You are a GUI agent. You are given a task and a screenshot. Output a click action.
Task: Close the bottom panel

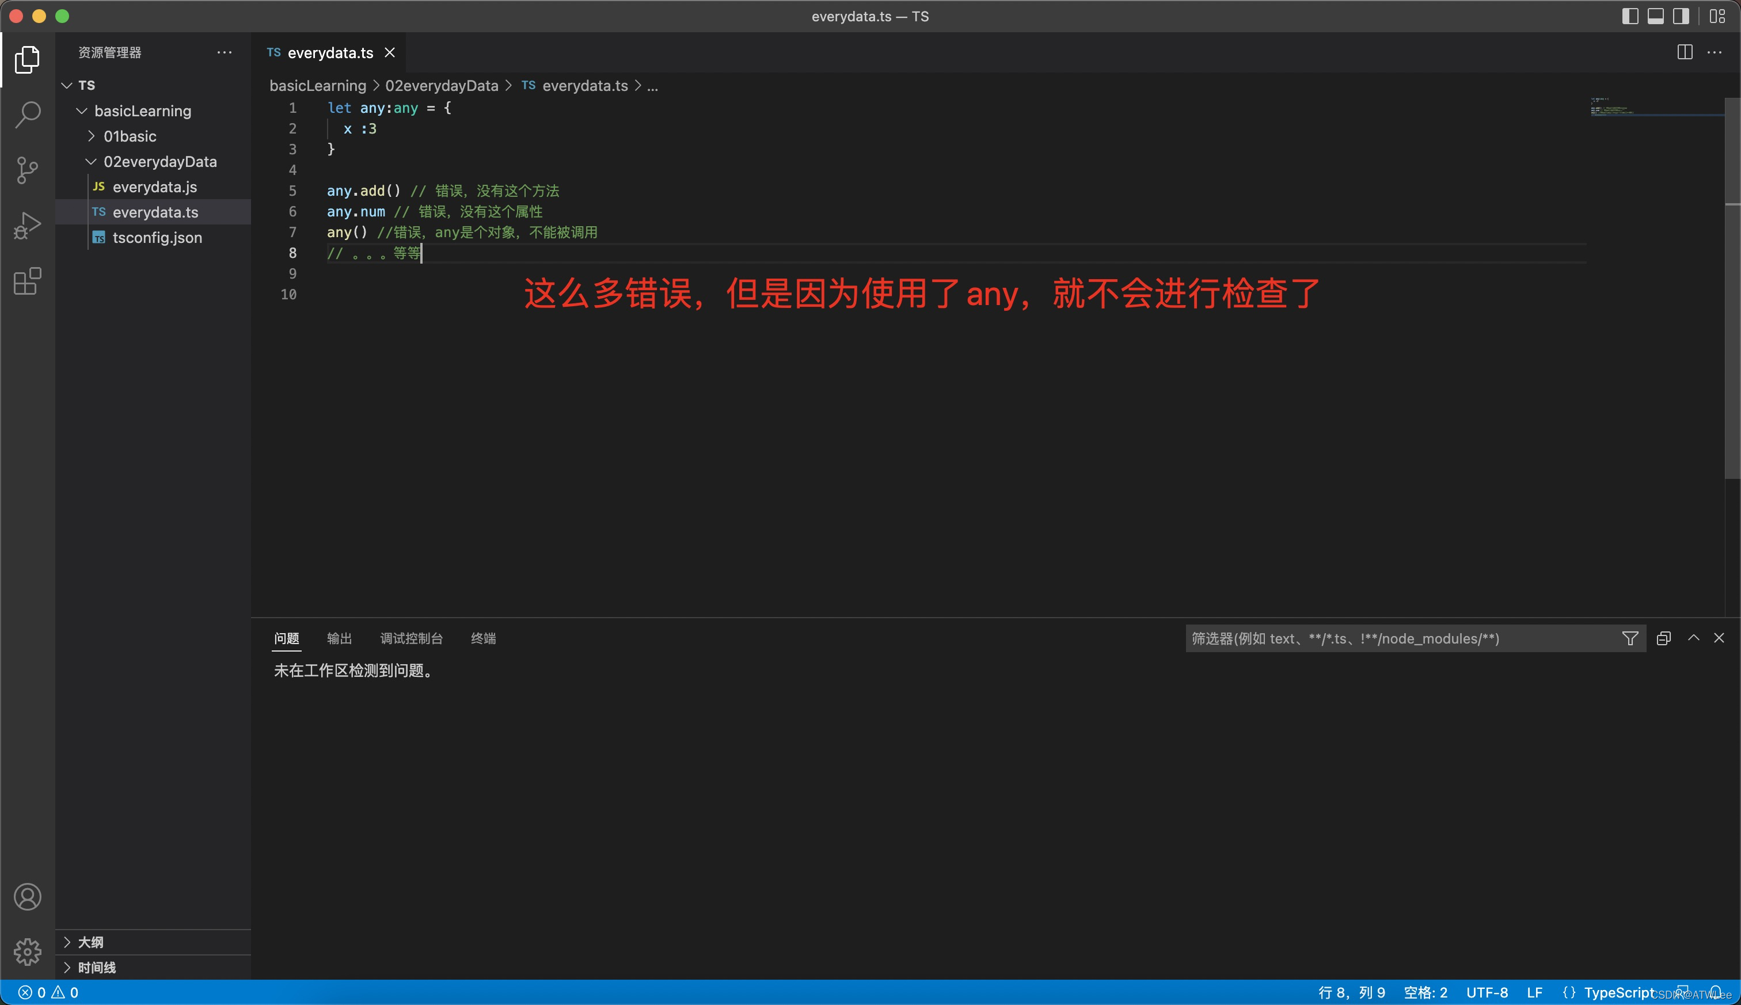point(1719,638)
